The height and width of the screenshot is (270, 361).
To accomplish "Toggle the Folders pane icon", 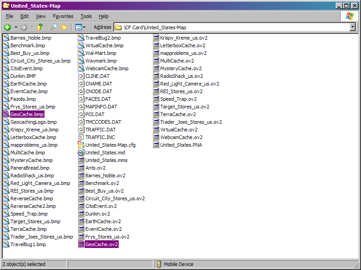I will (64, 27).
